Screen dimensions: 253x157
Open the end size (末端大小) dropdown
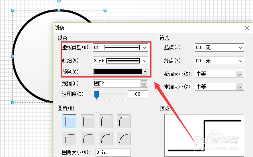tap(219, 87)
